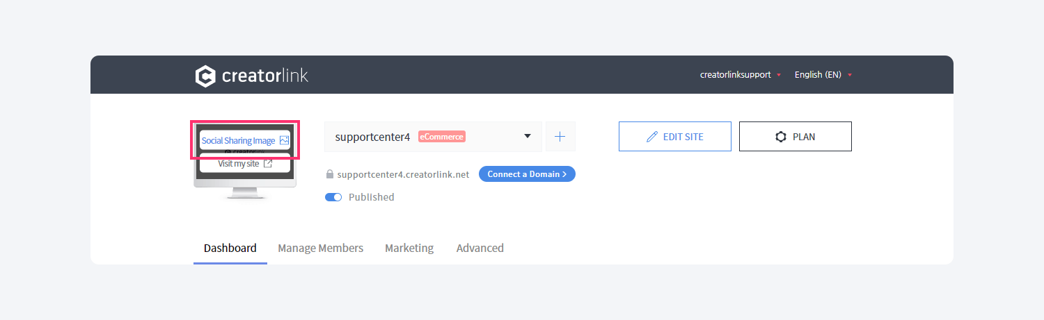The width and height of the screenshot is (1044, 320).
Task: Open the Advanced tab
Action: 480,248
